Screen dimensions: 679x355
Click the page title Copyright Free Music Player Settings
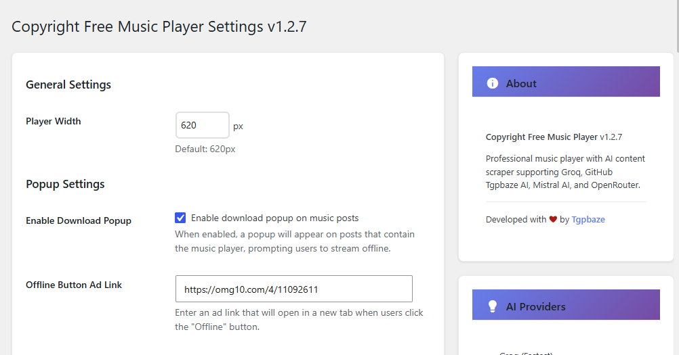pos(159,27)
